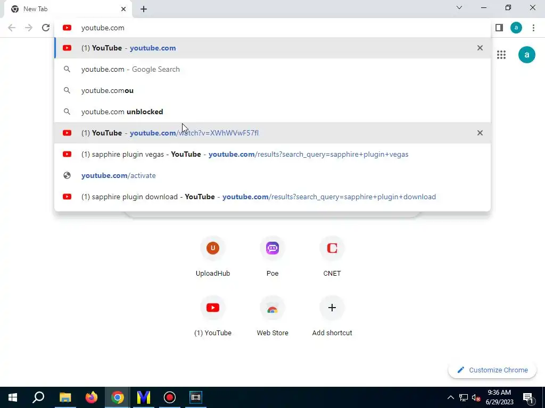Close the New Tab tab
The width and height of the screenshot is (545, 408).
(123, 9)
